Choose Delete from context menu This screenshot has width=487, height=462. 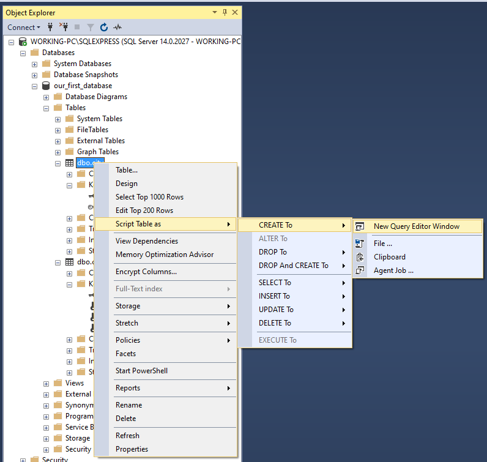pyautogui.click(x=166, y=419)
